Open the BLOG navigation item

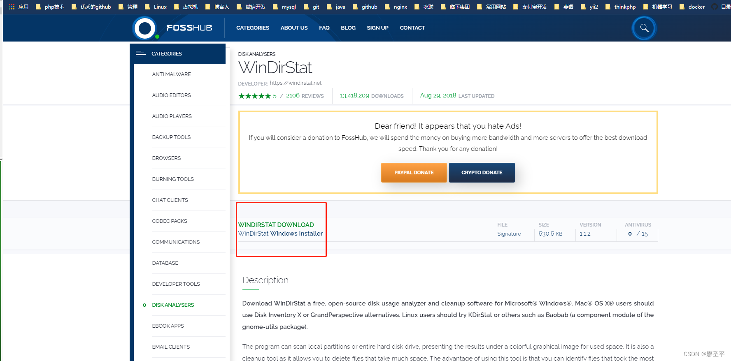(348, 28)
